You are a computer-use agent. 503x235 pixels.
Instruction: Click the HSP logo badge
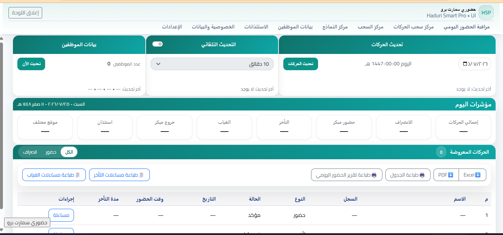(x=486, y=13)
